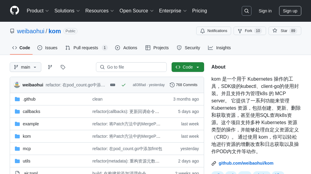The image size is (311, 174).
Task: Click weibaohui's avatar image
Action: click(17, 85)
